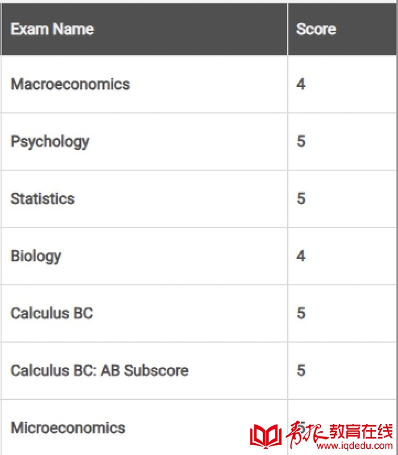Click the Macroeconomics score of 4
Viewport: 398px width, 455px height.
coord(301,84)
